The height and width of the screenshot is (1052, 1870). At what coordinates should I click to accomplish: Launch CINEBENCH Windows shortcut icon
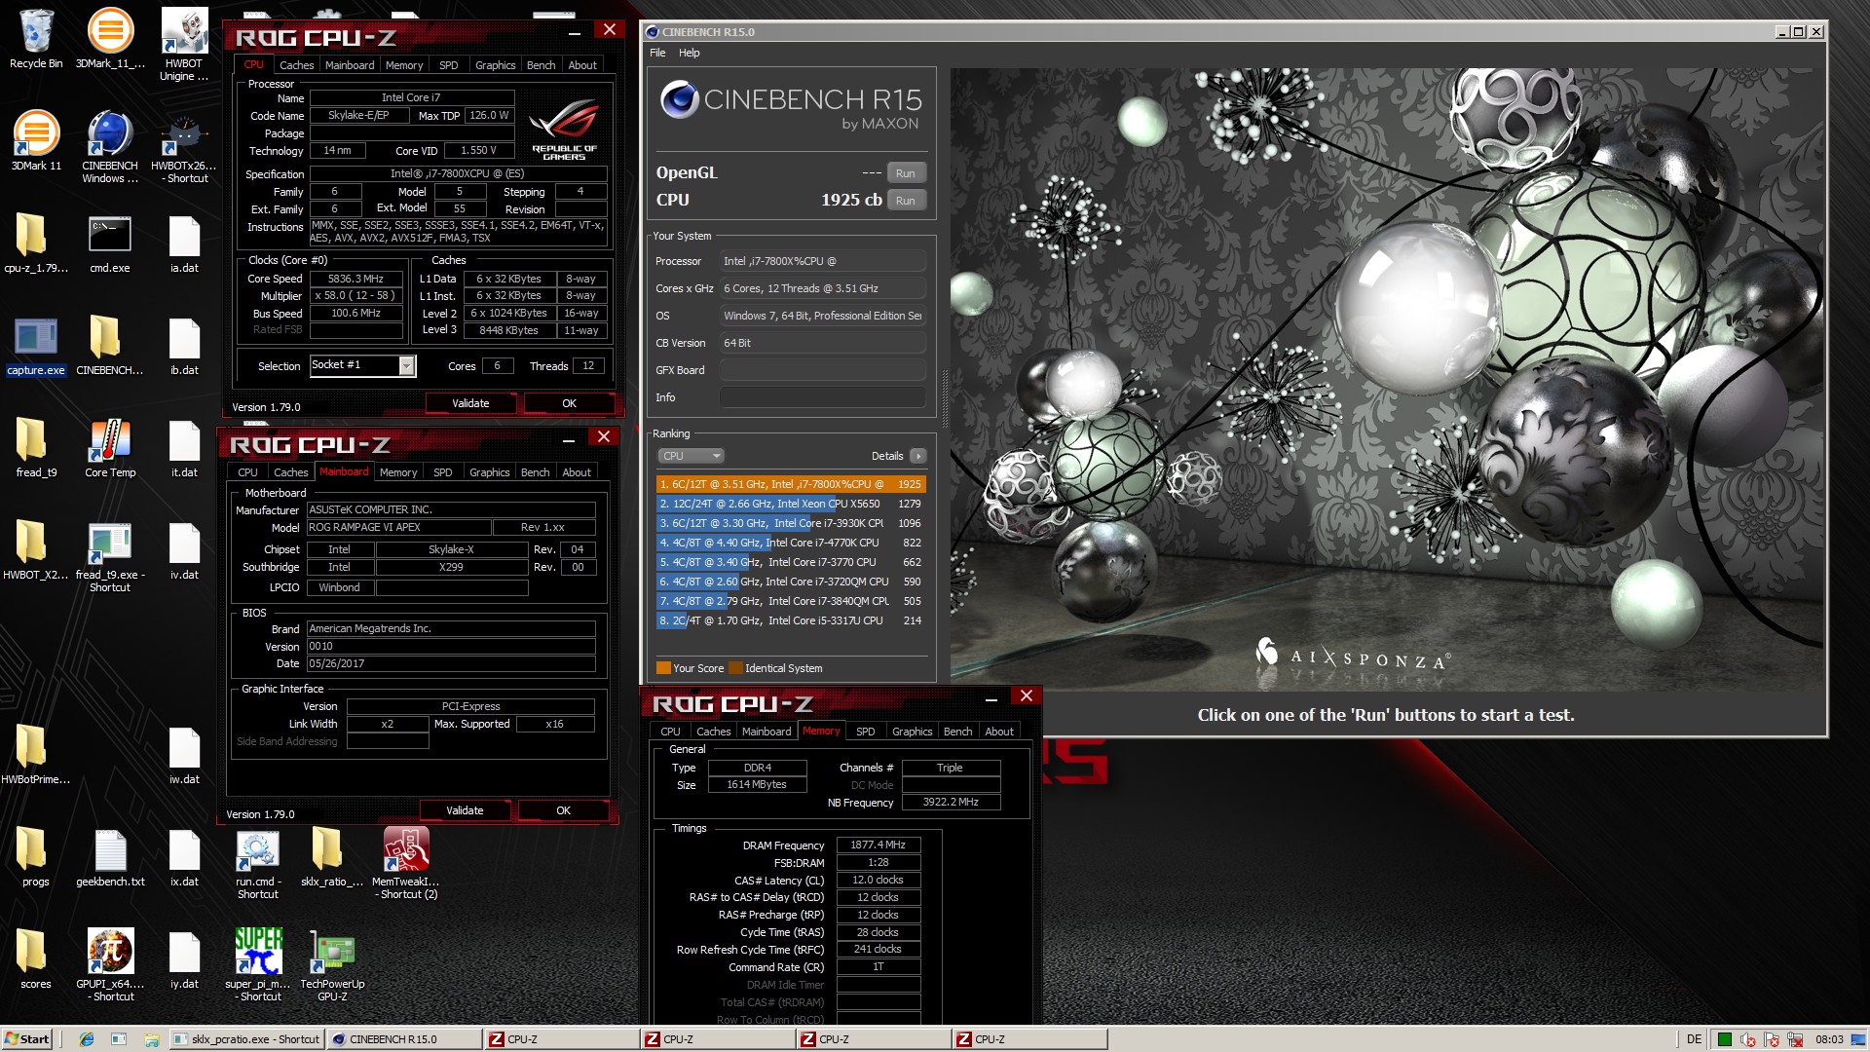[110, 146]
